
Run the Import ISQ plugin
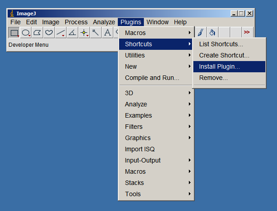coord(156,149)
